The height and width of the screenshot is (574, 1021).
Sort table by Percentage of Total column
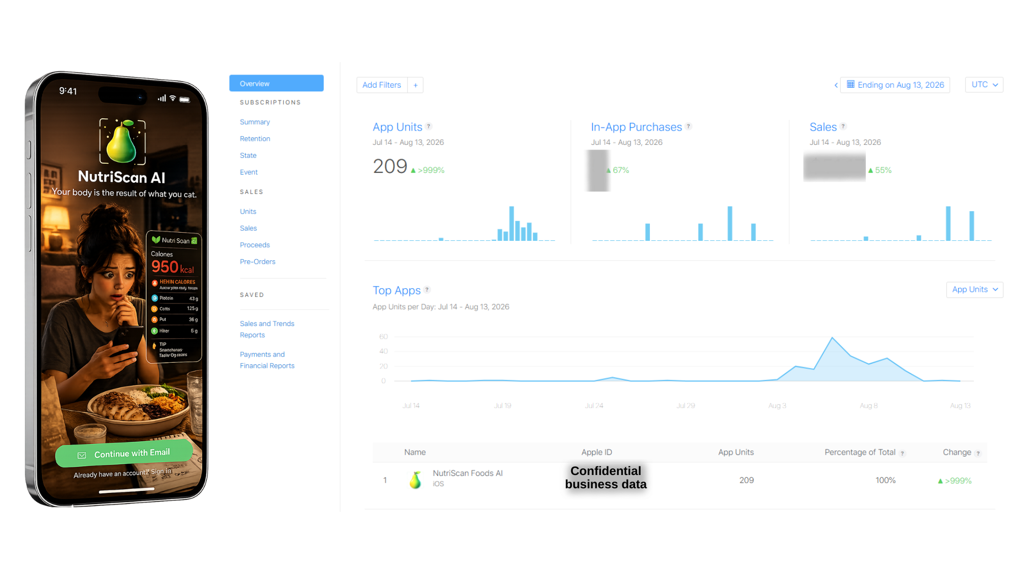point(860,453)
